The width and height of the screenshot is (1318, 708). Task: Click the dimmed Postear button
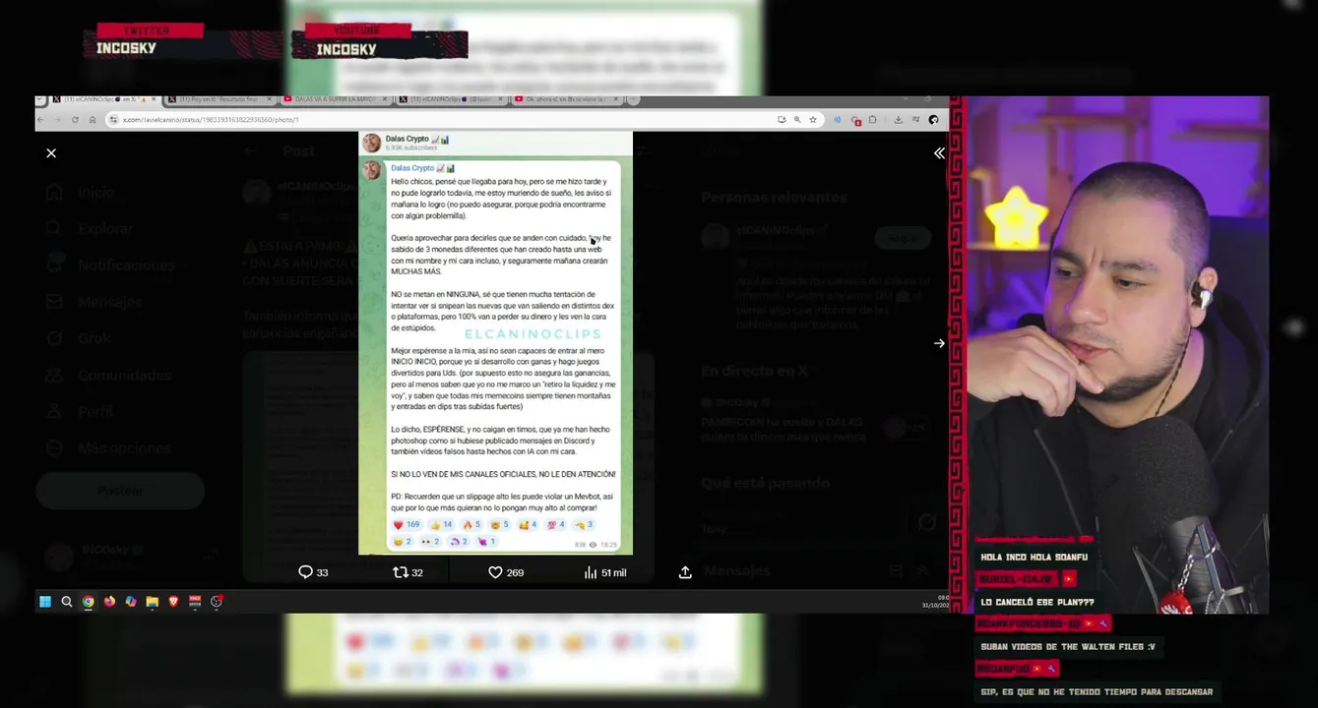click(120, 490)
